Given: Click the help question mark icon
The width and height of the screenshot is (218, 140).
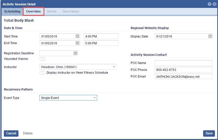Looking at the screenshot, I should point(210,4).
